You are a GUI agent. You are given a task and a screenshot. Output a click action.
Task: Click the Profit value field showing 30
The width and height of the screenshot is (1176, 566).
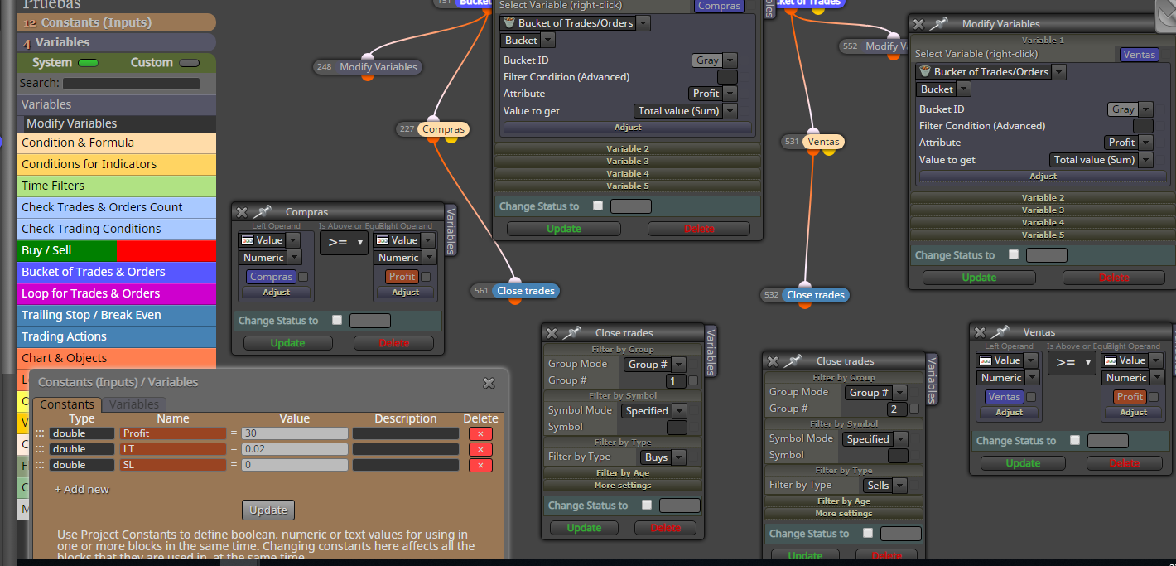tap(294, 433)
